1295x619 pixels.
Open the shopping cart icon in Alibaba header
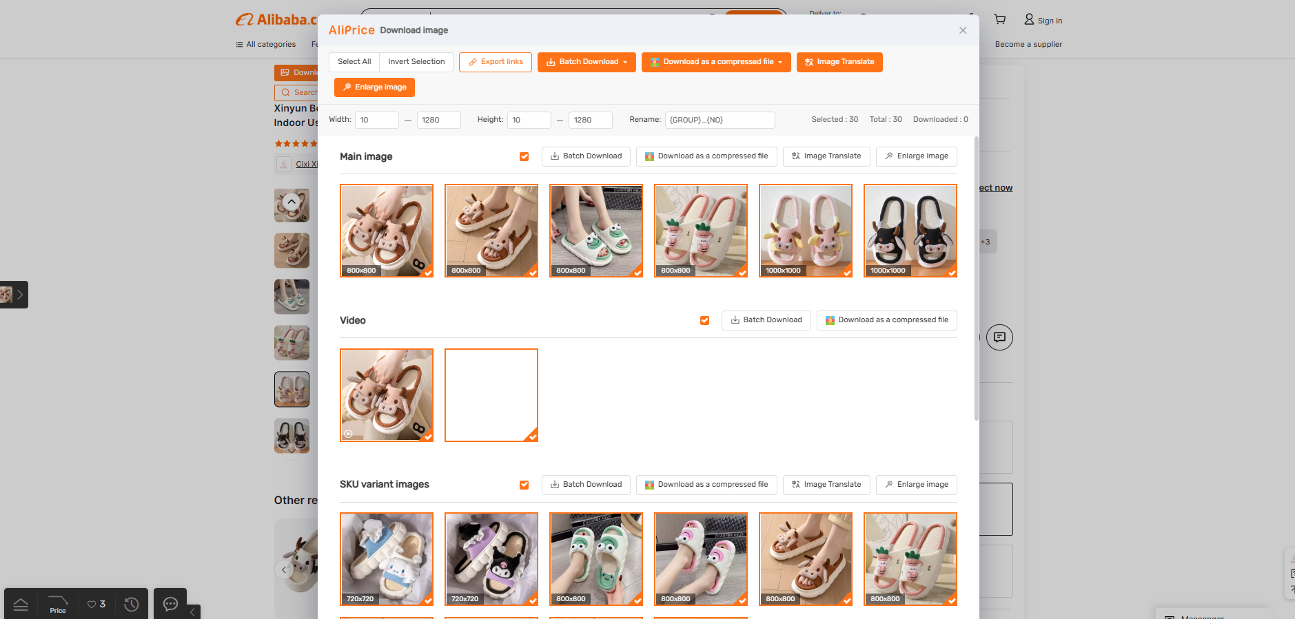click(1000, 20)
